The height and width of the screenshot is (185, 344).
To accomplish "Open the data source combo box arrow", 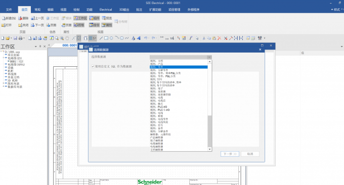I will [209, 57].
